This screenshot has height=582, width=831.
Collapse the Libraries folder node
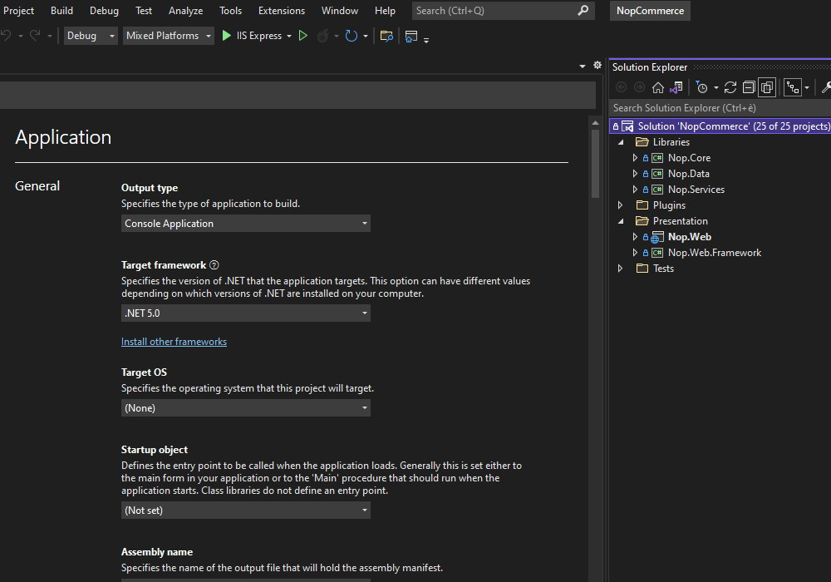click(621, 142)
